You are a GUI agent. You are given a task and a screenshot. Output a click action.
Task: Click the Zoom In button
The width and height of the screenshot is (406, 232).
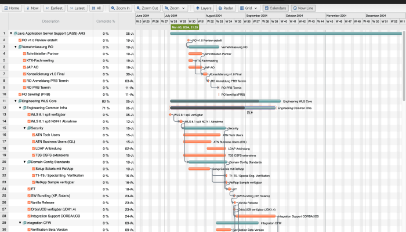[121, 8]
